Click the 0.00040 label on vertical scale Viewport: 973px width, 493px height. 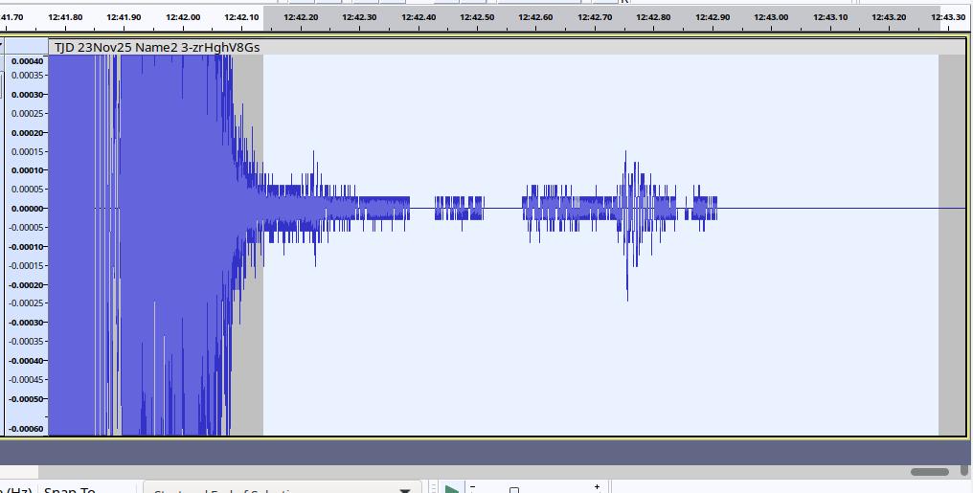tap(28, 60)
